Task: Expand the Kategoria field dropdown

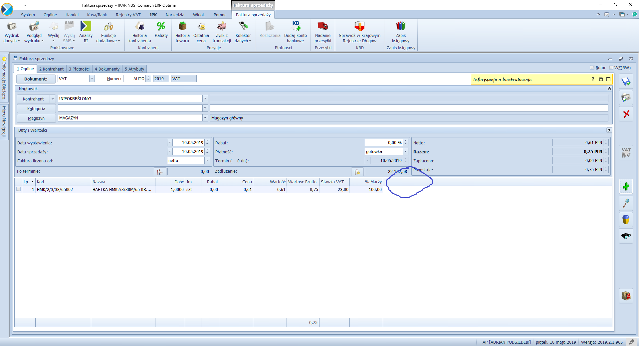Action: pos(205,108)
